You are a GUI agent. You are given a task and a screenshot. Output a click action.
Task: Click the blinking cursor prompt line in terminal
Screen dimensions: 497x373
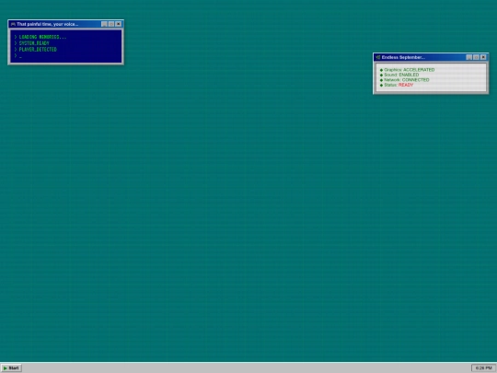18,56
